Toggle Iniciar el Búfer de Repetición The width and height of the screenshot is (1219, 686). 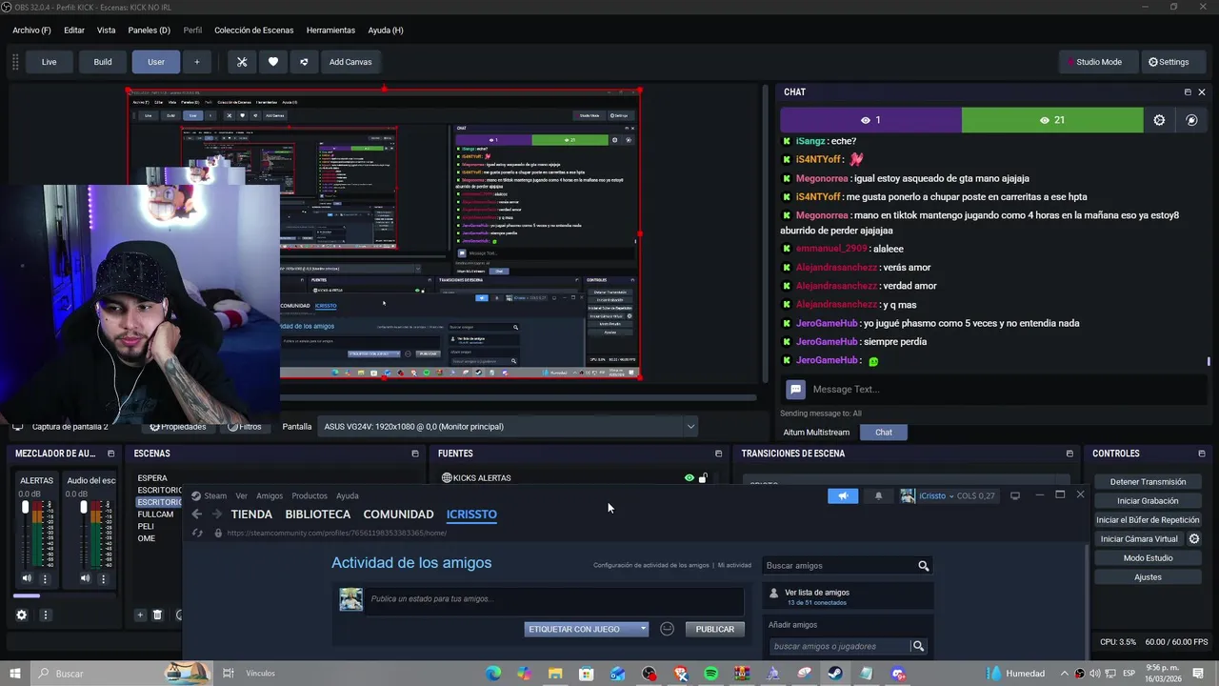[x=1148, y=520]
